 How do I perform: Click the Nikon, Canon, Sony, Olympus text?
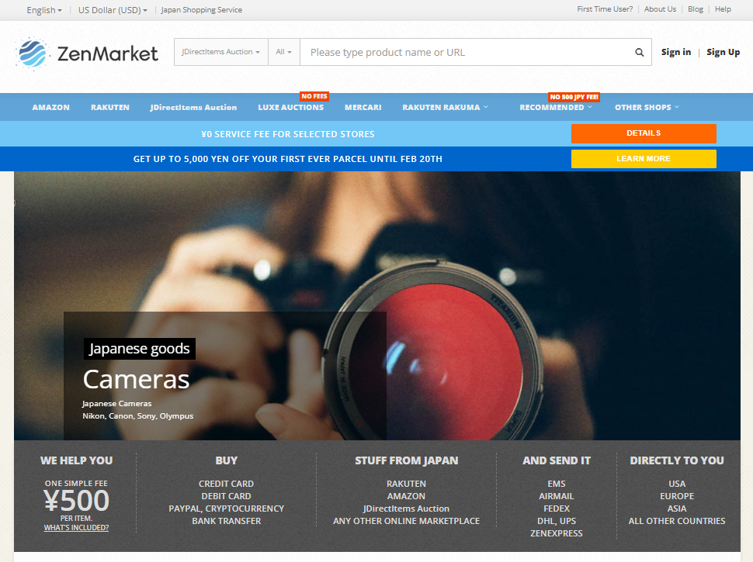(138, 415)
